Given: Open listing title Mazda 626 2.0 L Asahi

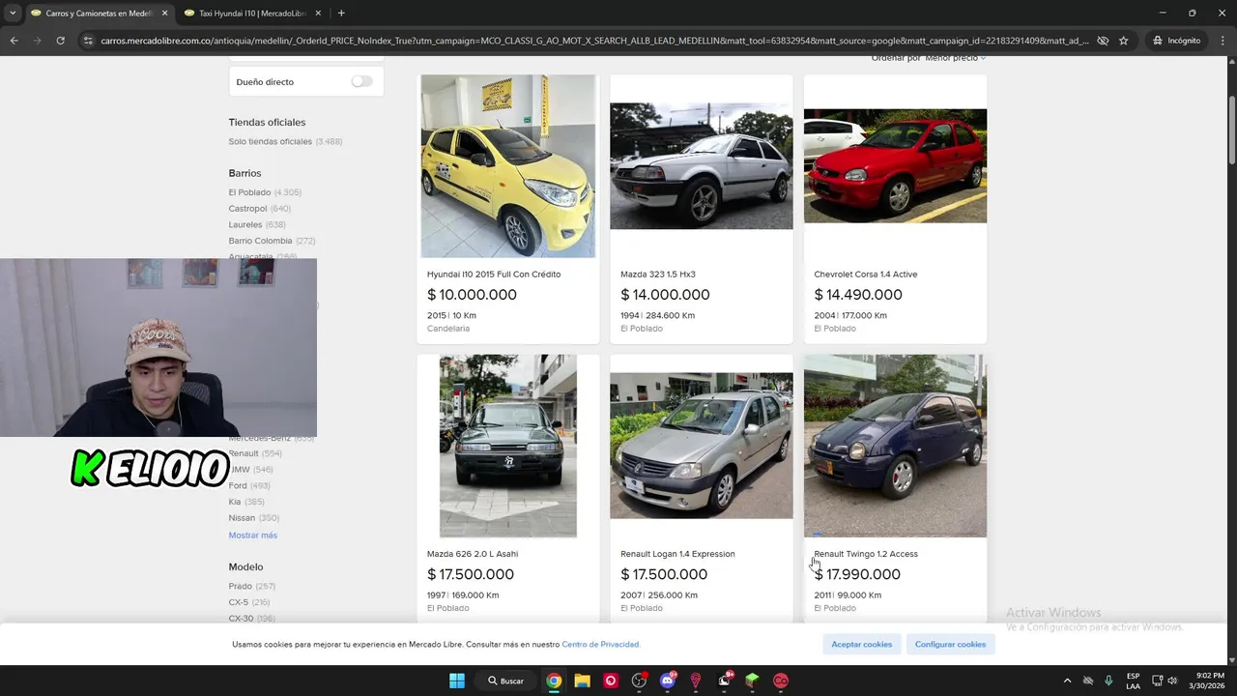Looking at the screenshot, I should (473, 554).
